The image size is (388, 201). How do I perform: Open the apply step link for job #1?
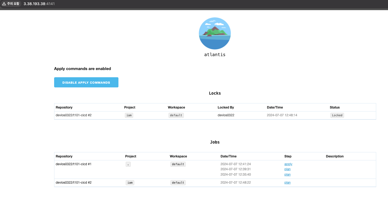pyautogui.click(x=288, y=164)
